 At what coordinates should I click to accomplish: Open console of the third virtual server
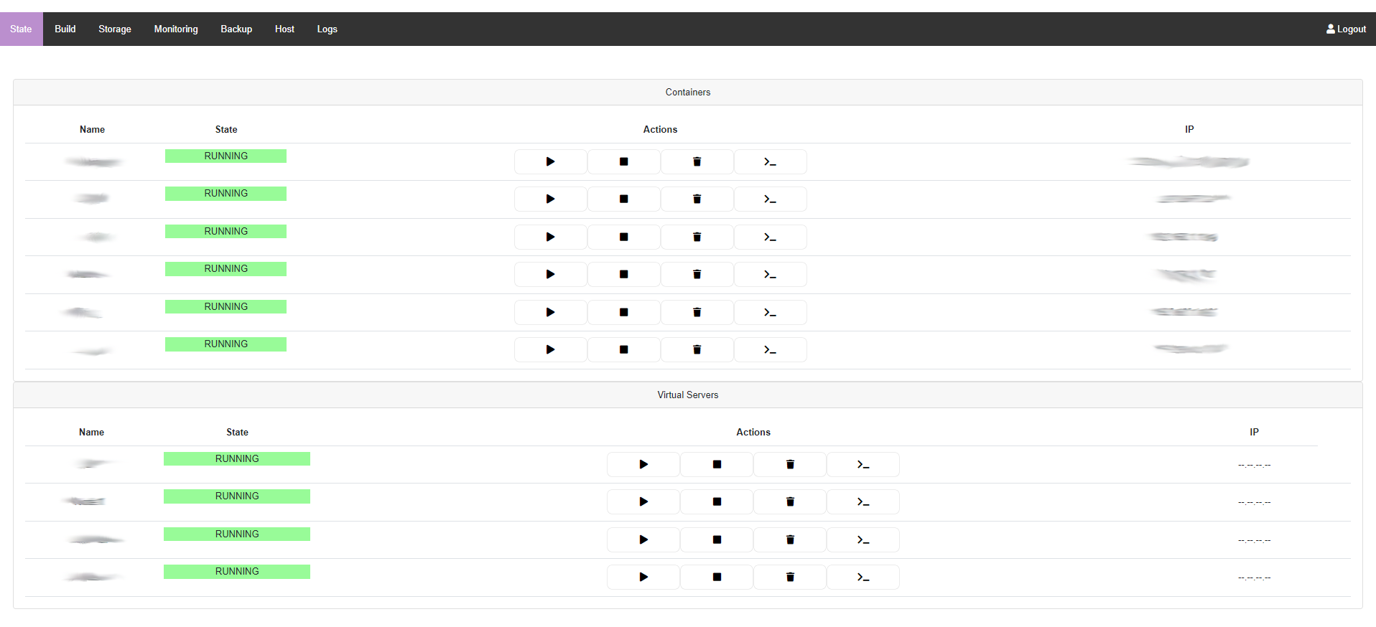point(863,539)
